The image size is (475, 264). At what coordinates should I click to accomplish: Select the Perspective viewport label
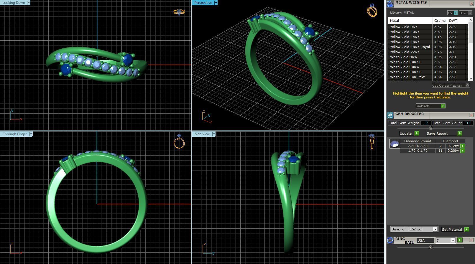[203, 3]
